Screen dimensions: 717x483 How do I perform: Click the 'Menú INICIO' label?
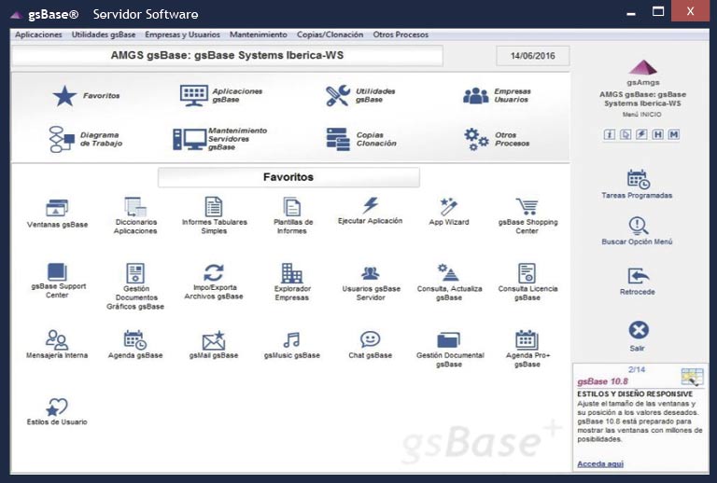coord(642,115)
